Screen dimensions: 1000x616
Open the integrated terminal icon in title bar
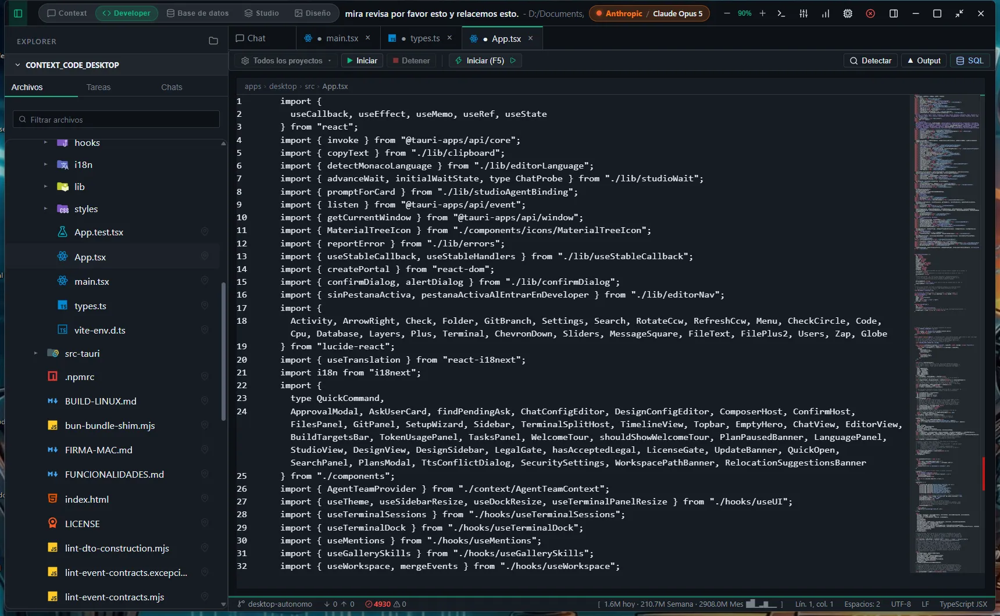coord(781,13)
